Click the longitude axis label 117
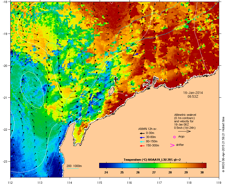This screenshot has height=184, width=227. coord(159,182)
